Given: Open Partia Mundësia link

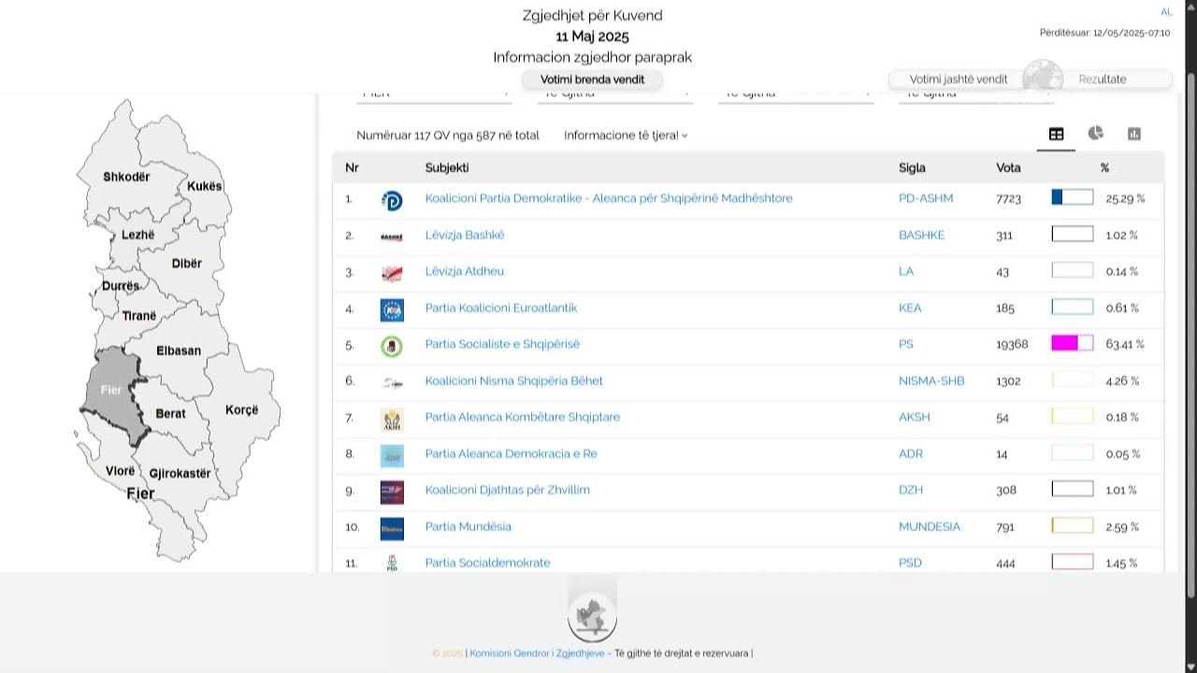Looking at the screenshot, I should (x=469, y=526).
